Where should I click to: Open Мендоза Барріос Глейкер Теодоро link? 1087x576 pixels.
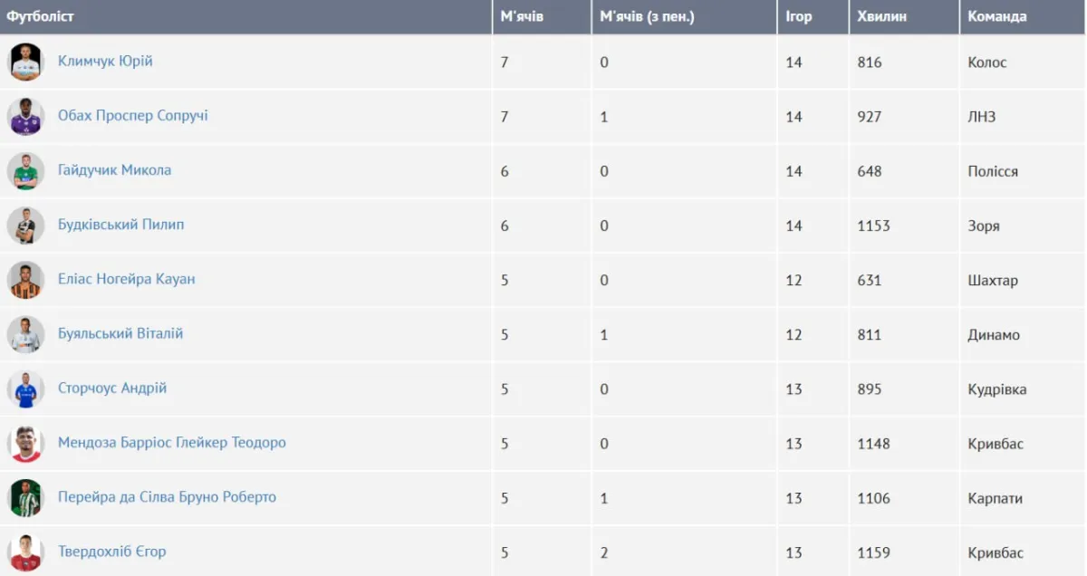[172, 443]
